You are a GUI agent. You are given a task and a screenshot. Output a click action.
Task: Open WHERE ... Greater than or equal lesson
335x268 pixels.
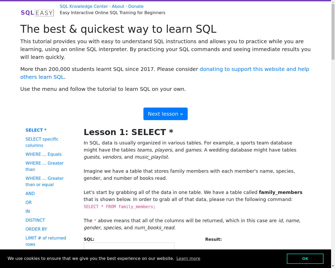pyautogui.click(x=44, y=181)
